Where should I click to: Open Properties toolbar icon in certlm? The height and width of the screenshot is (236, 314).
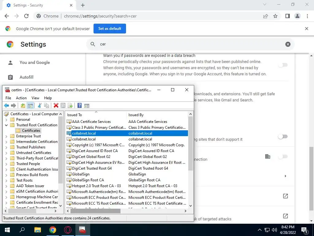(x=63, y=106)
